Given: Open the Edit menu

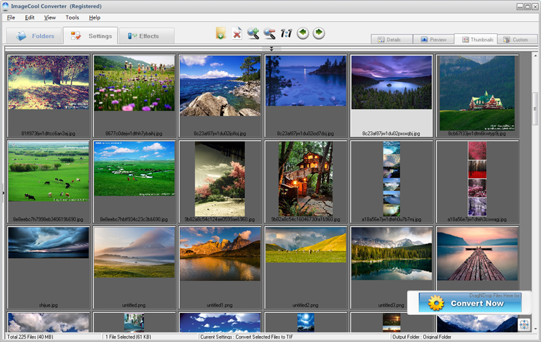Looking at the screenshot, I should (30, 18).
